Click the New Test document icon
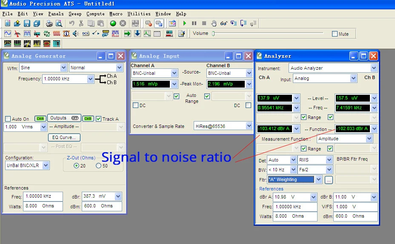Image resolution: width=395 pixels, height=244 pixels. [7, 23]
